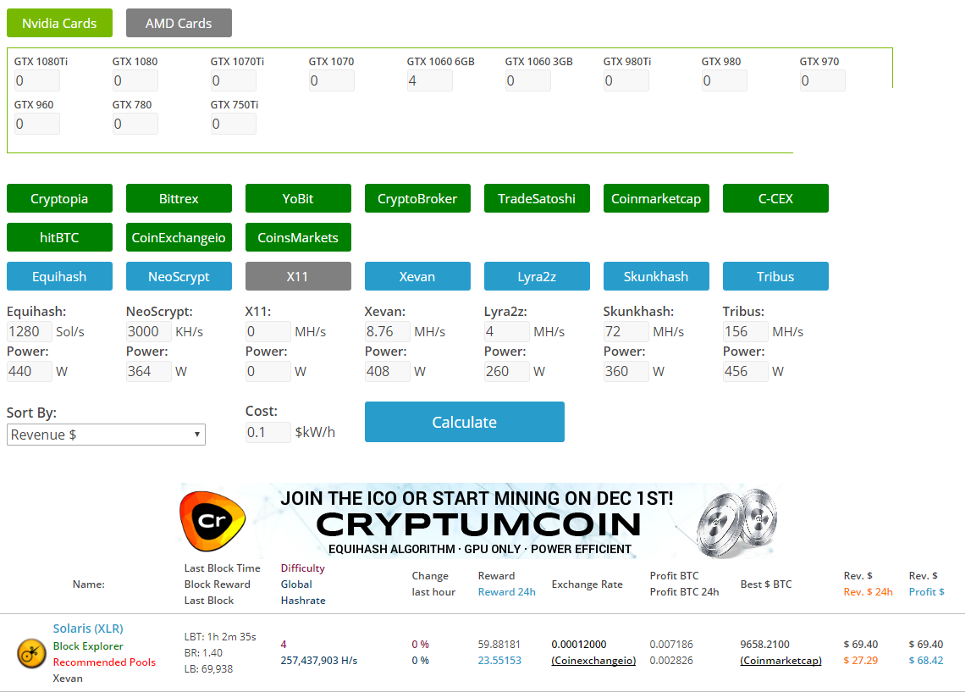Click the GTX 1080 quantity field
Image resolution: width=971 pixels, height=698 pixels.
135,80
